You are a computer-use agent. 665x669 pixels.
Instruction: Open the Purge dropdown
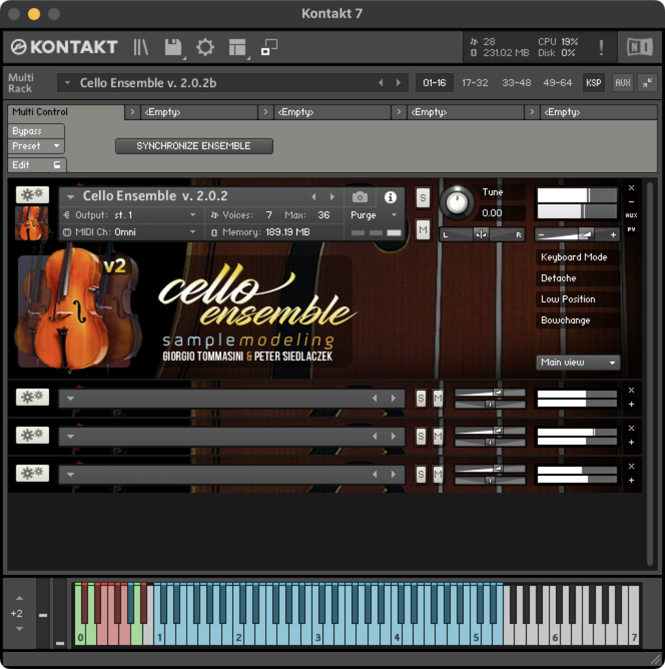[x=374, y=215]
